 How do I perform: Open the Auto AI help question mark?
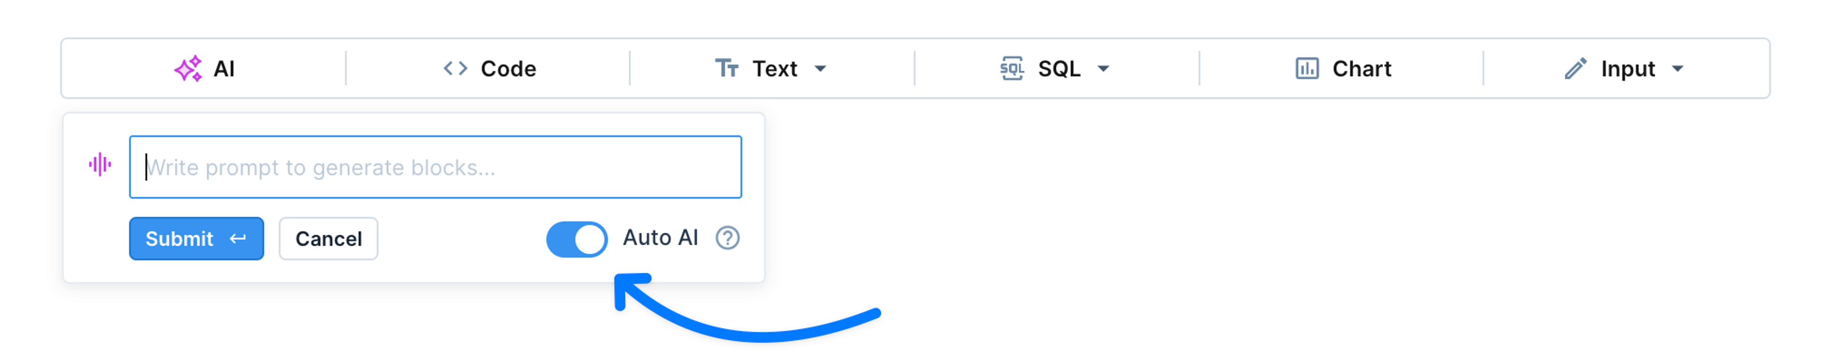[727, 238]
